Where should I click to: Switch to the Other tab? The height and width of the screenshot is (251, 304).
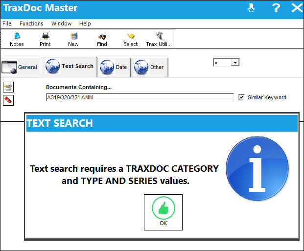(x=149, y=67)
